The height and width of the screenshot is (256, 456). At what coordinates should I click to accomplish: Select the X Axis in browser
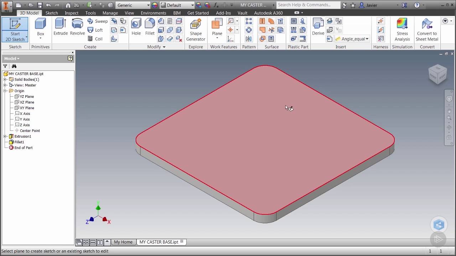coord(25,113)
